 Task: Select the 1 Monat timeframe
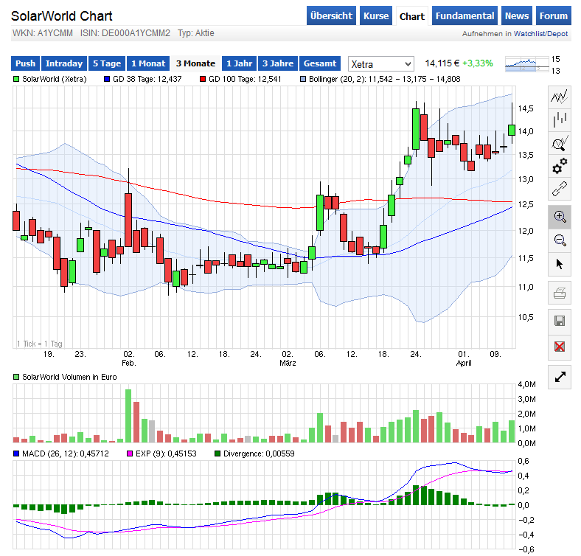[148, 63]
